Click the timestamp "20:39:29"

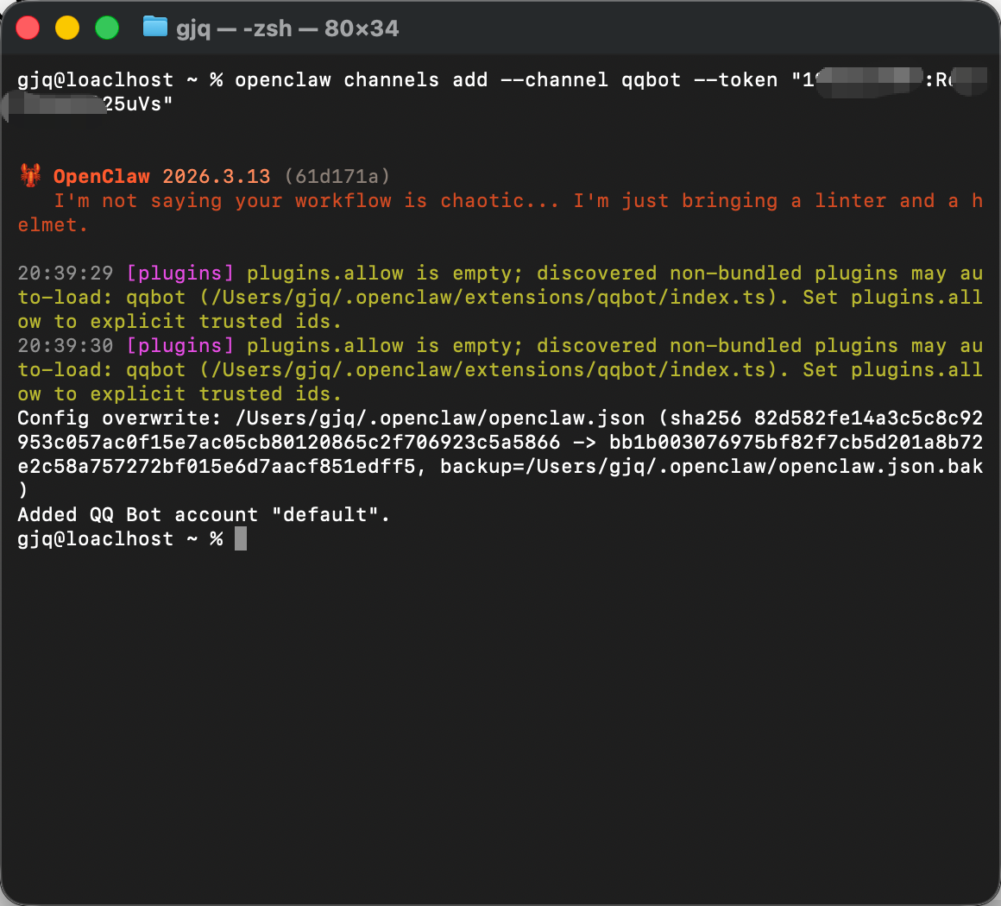[65, 274]
